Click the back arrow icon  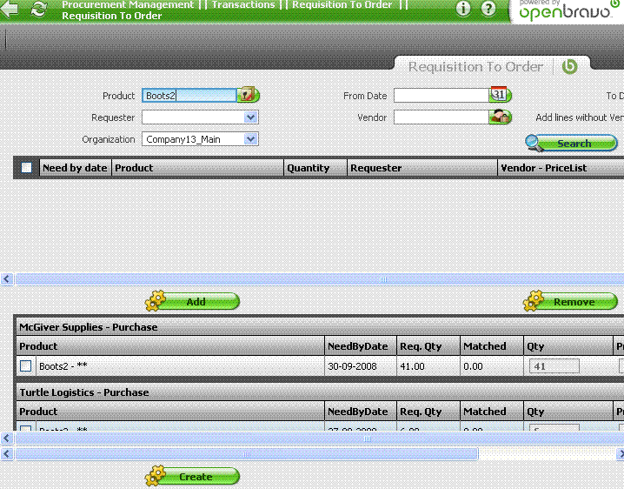10,10
